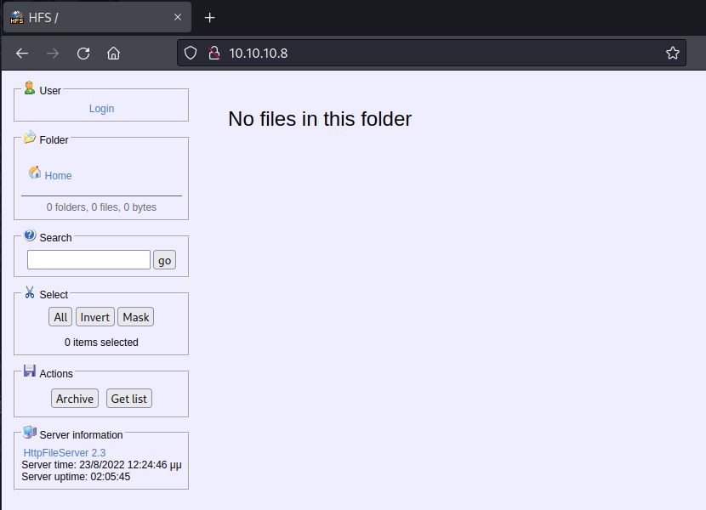Open the HttpFileServer 2.3 link
Viewport: 706px width, 510px height.
tap(65, 453)
